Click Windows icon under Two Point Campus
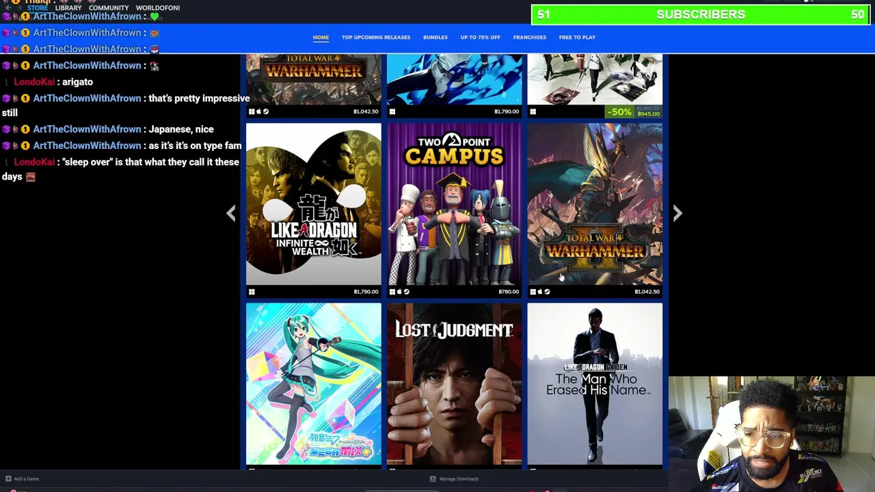875x492 pixels. (392, 292)
